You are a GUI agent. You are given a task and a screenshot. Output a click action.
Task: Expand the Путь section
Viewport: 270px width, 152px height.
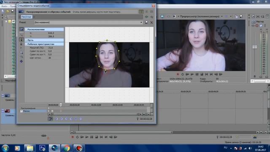click(x=26, y=40)
